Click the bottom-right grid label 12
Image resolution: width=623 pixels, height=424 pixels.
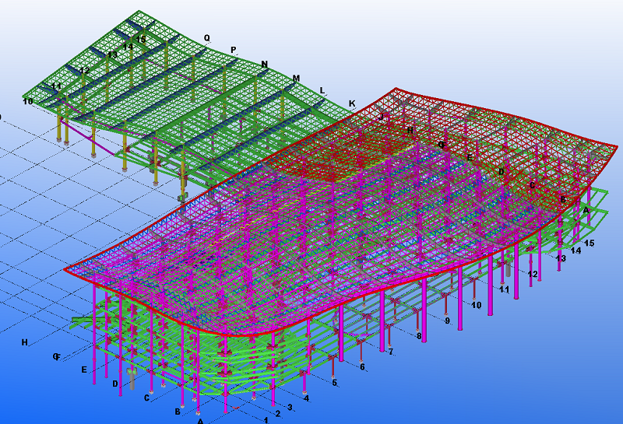click(533, 275)
